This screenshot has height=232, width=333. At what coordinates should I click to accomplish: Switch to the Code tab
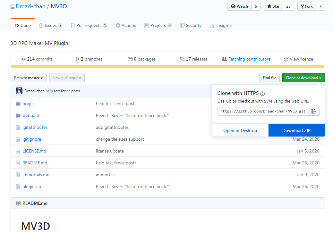23,25
